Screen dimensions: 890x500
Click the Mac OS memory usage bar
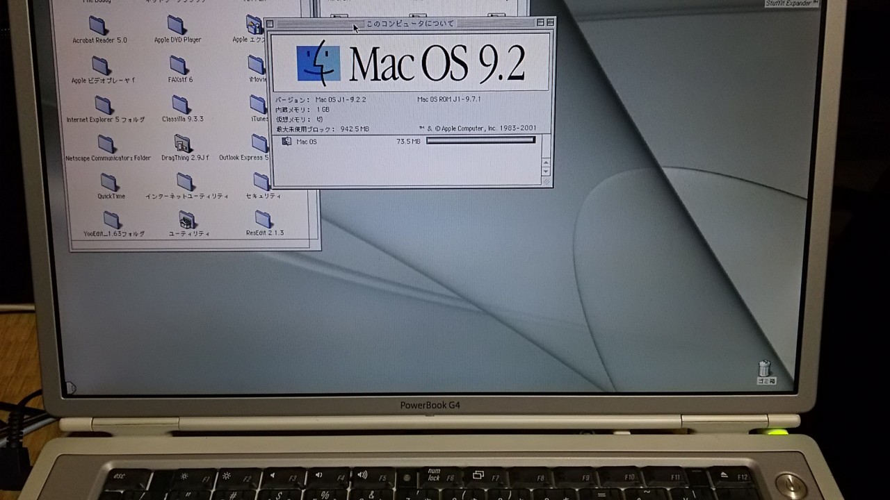(480, 140)
